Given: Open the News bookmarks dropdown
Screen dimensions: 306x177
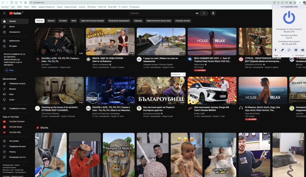Looking at the screenshot, I should (x=27, y=7).
